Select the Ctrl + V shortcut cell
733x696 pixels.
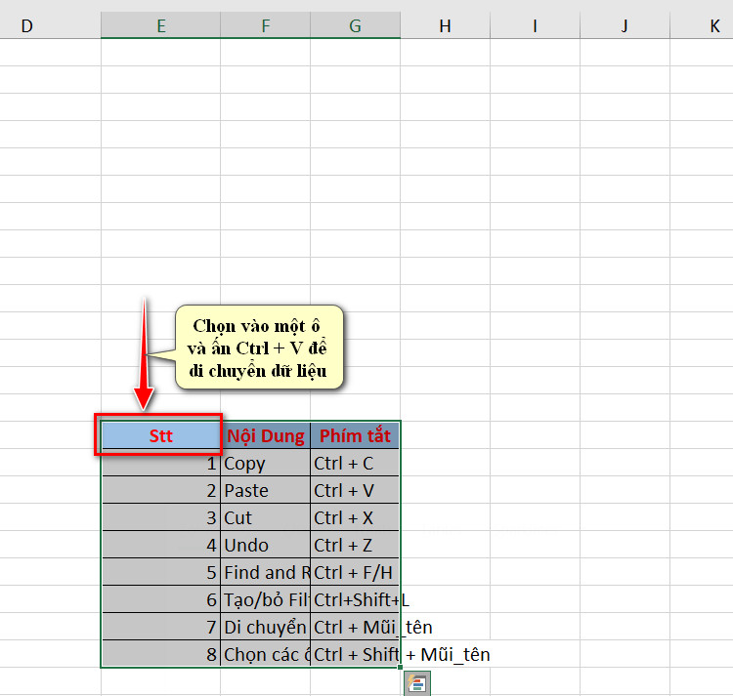tap(355, 490)
